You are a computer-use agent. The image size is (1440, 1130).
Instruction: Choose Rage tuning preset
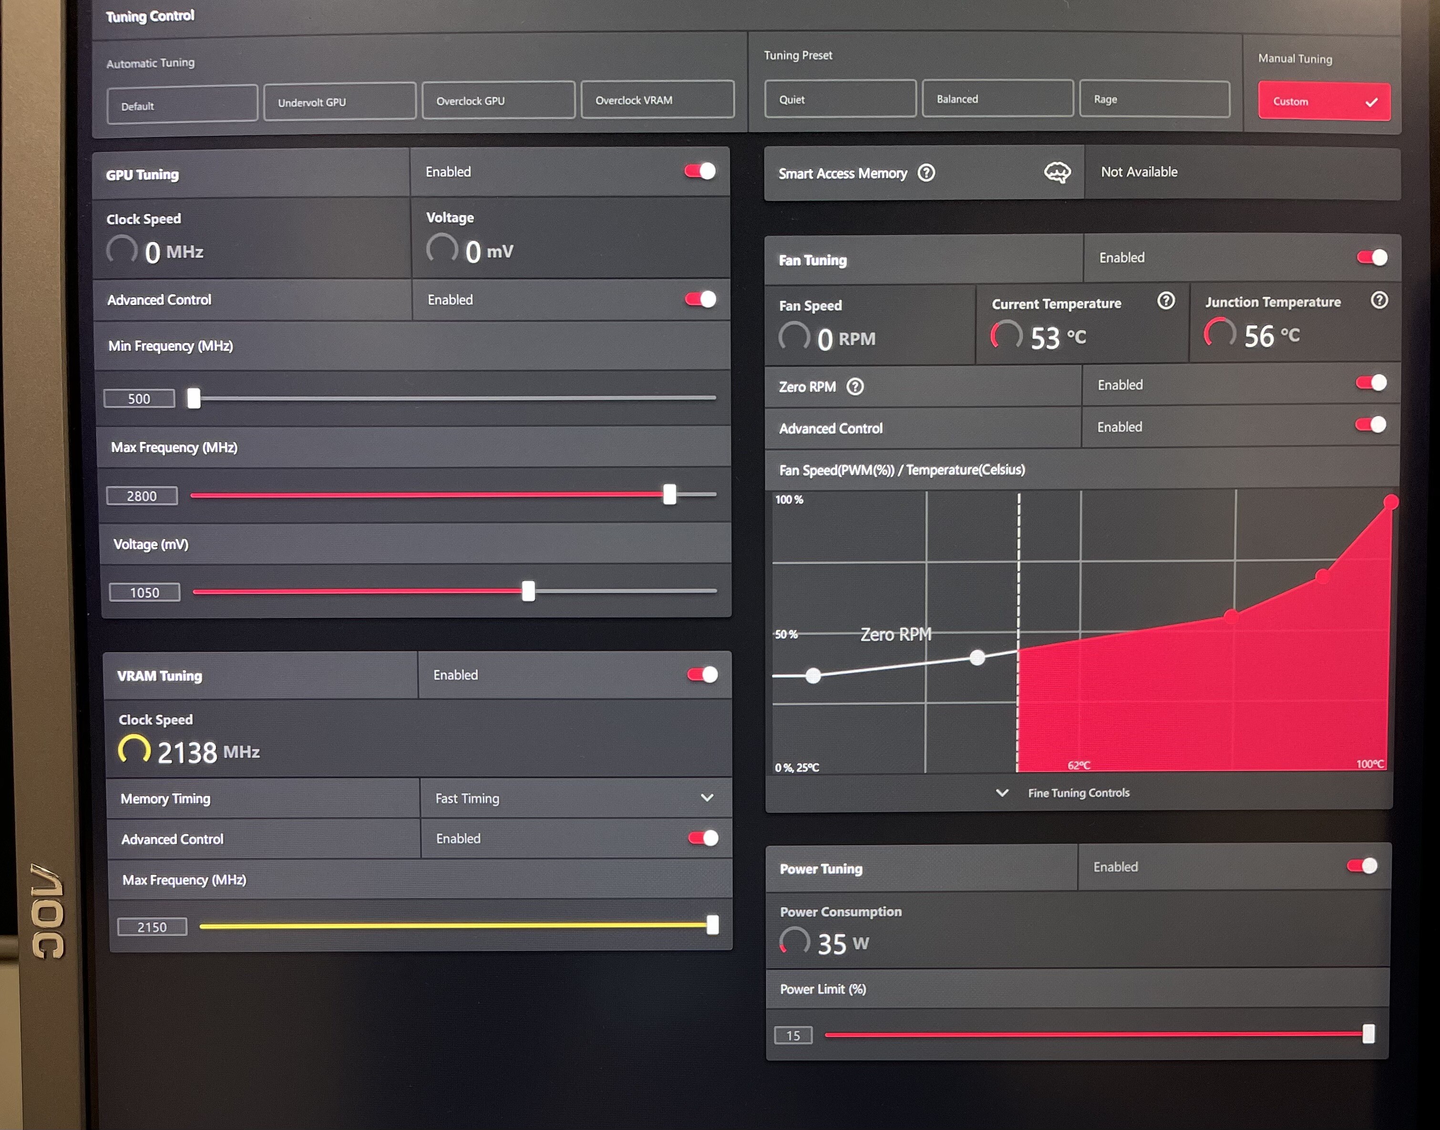pos(1155,99)
